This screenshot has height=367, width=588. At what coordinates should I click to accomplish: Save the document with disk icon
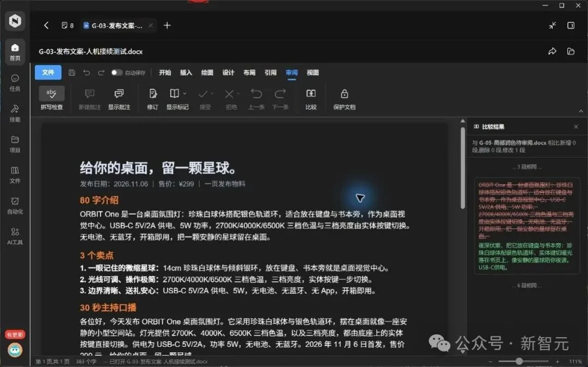point(72,73)
